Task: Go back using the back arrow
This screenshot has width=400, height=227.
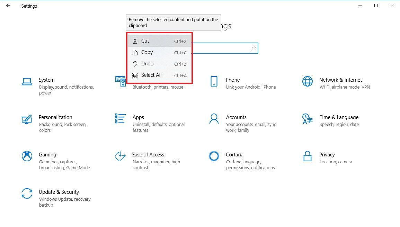Action: click(8, 6)
